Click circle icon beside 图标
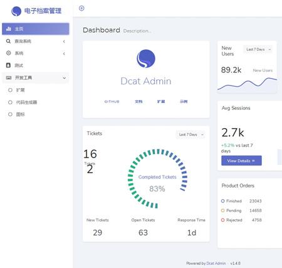This screenshot has width=282, height=268. (10, 114)
